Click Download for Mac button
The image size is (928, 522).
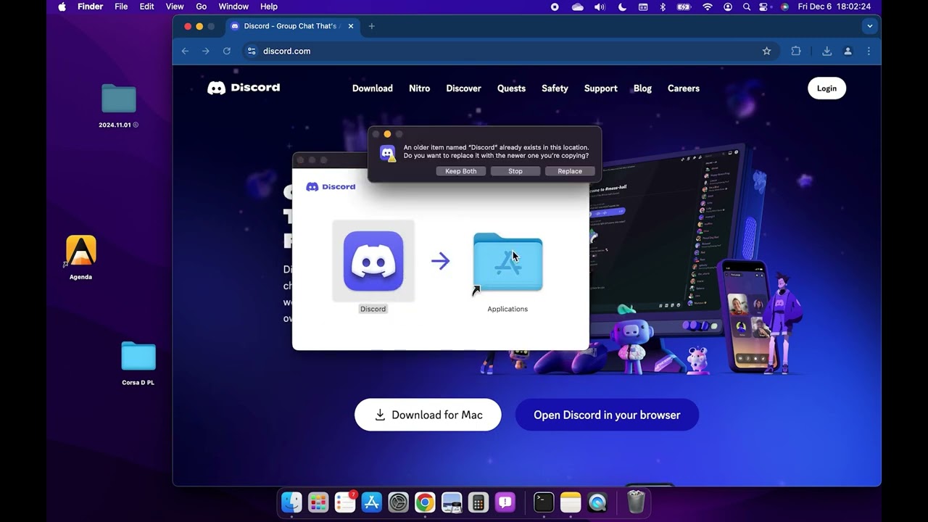(428, 415)
